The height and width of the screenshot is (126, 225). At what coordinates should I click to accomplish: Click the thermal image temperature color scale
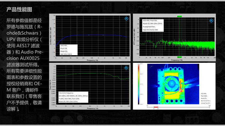click(x=139, y=84)
